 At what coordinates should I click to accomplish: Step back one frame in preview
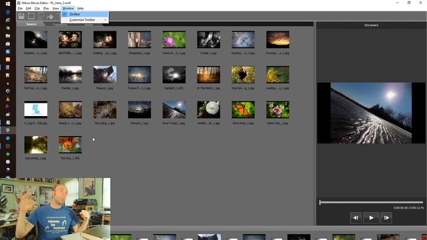click(356, 218)
